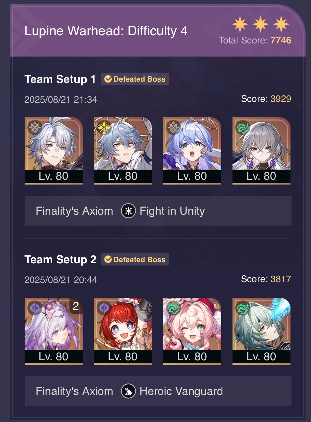Click the Finality's Axiom Fight in Unity bar

point(158,211)
